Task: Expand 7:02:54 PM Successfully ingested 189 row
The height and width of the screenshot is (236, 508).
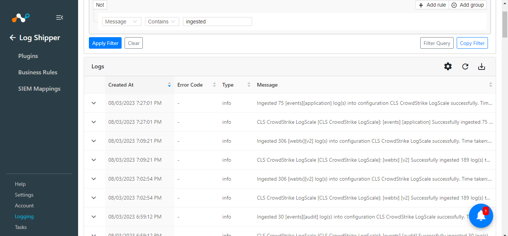Action: tap(94, 198)
